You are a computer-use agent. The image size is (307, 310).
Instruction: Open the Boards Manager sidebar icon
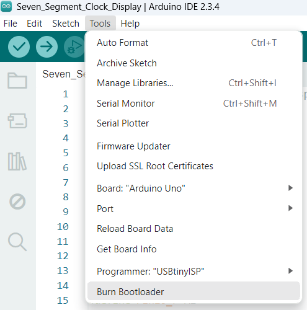tap(17, 121)
